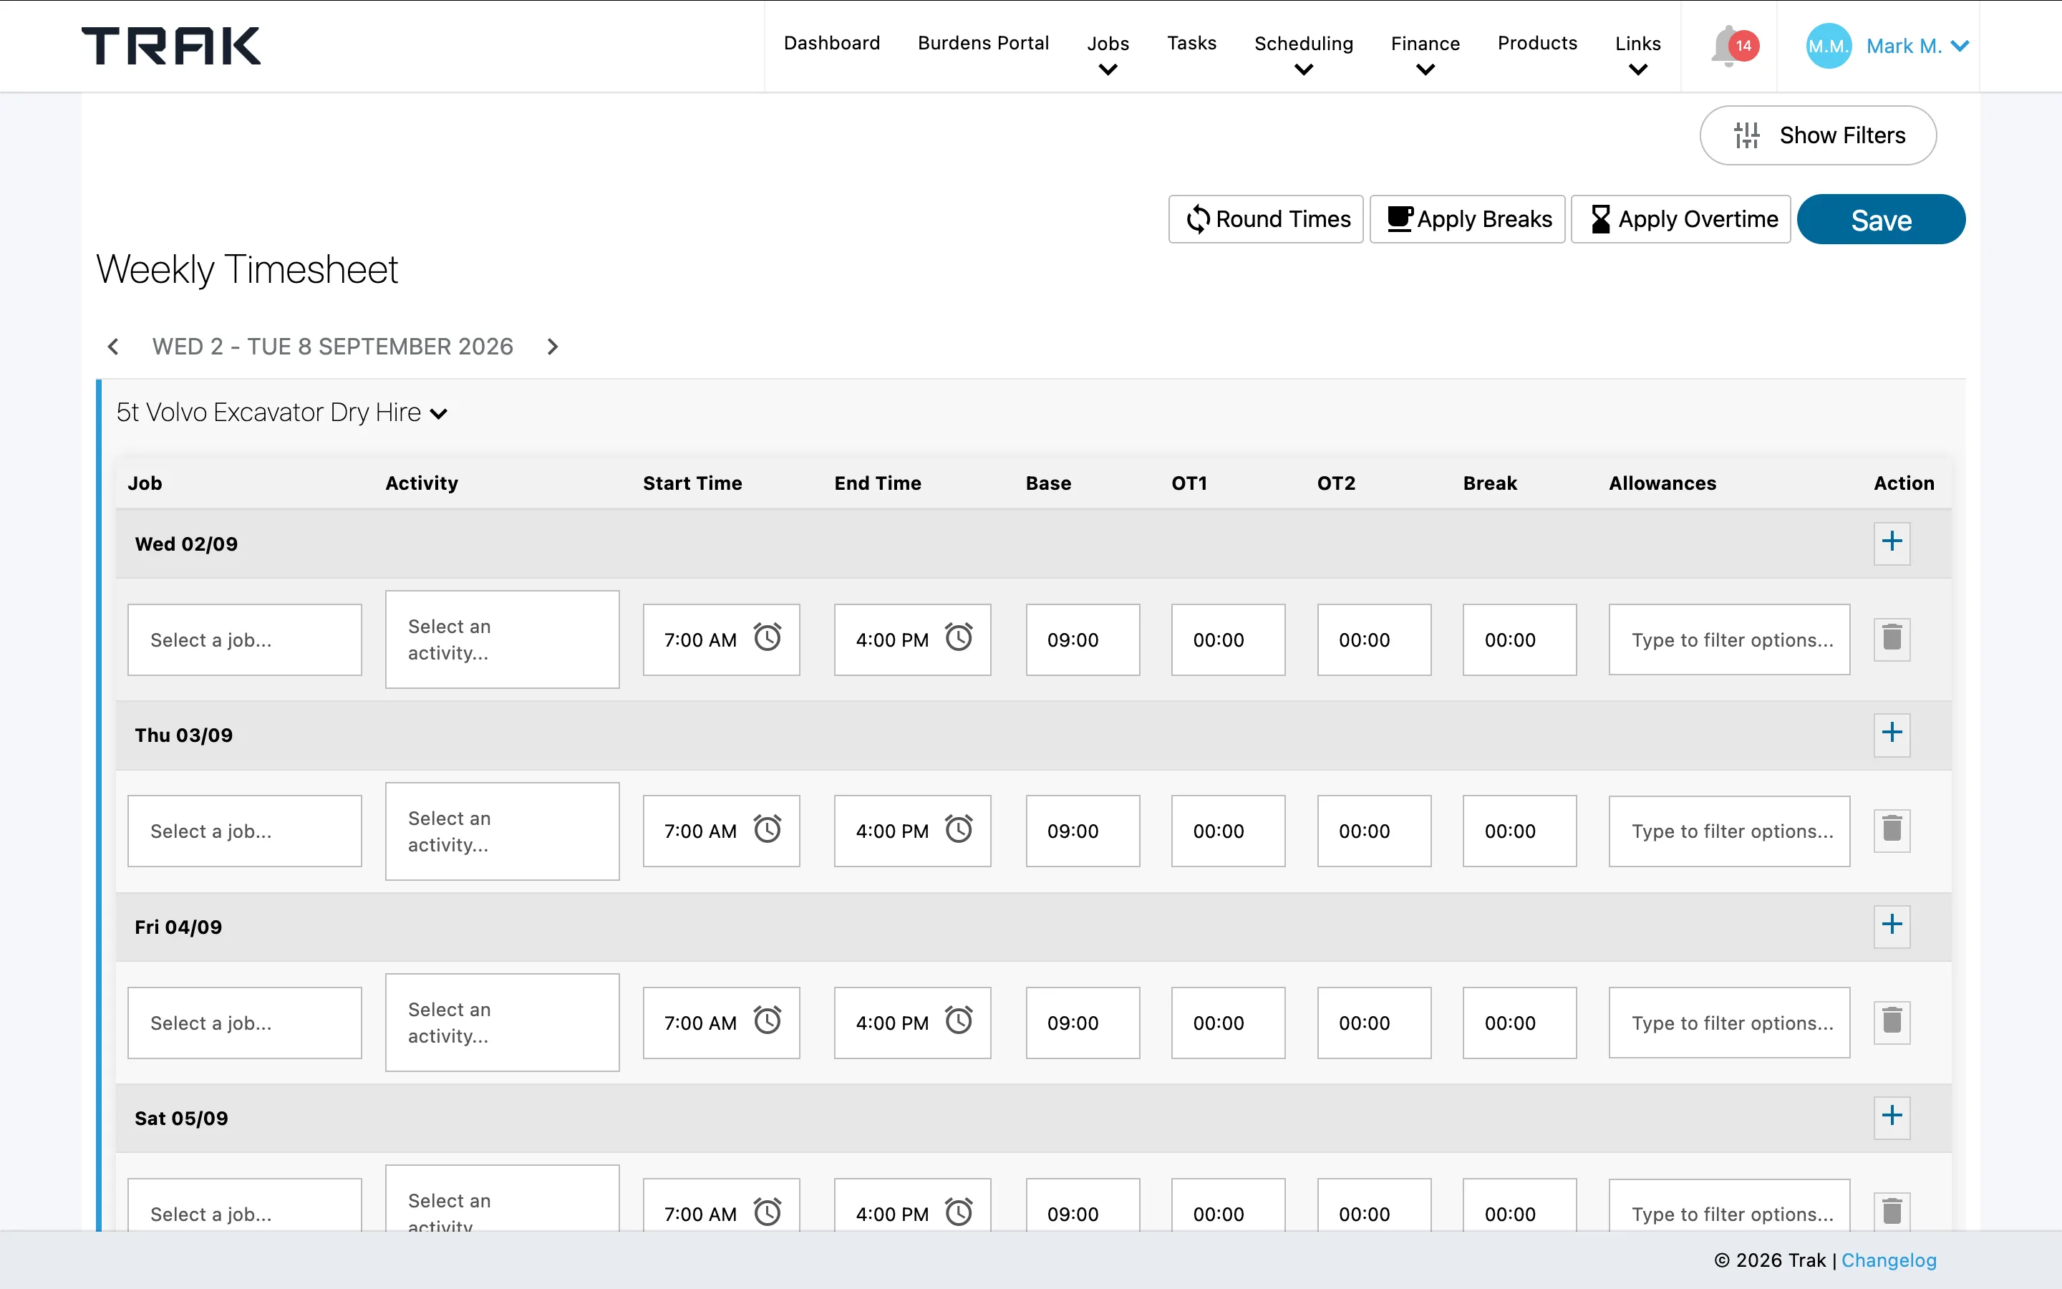Open the job selector for Fri 04/09

point(245,1022)
